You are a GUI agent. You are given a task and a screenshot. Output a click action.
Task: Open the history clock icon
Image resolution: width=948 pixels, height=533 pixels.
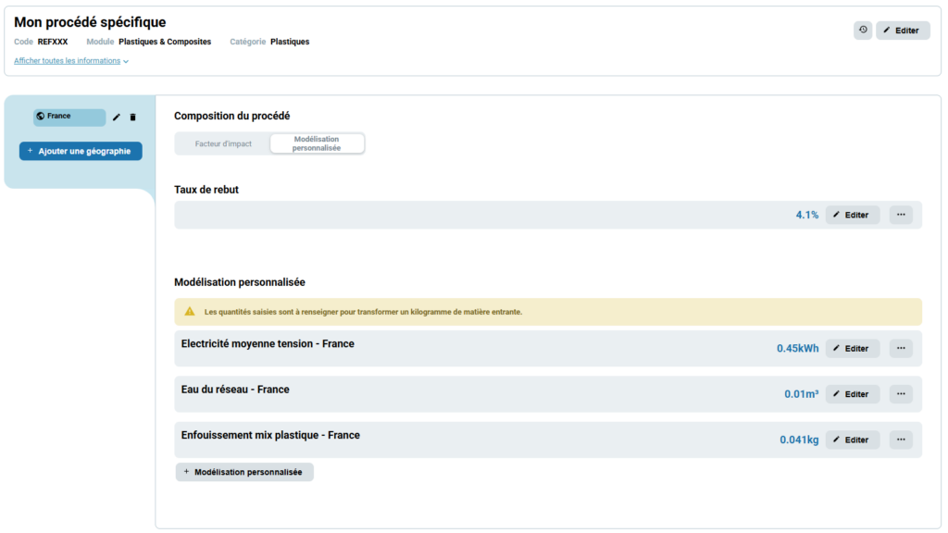(x=863, y=31)
